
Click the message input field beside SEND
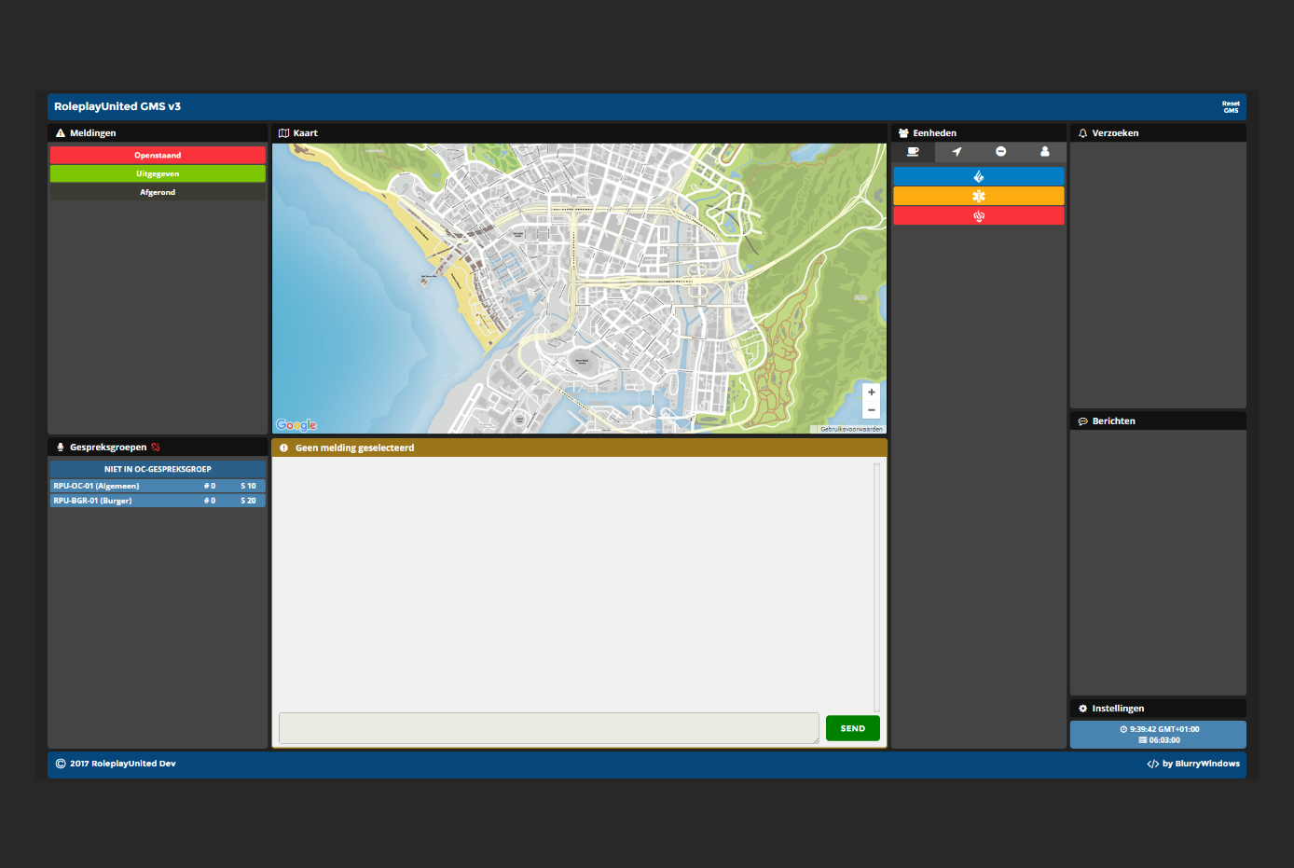[x=548, y=728]
